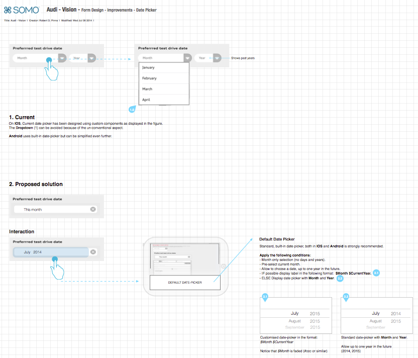Click the DEFAULT DATE-PICKER box
The width and height of the screenshot is (418, 358).
185,283
